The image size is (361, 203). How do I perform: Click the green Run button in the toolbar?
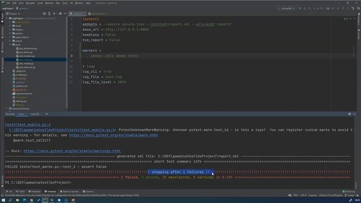(300, 8)
